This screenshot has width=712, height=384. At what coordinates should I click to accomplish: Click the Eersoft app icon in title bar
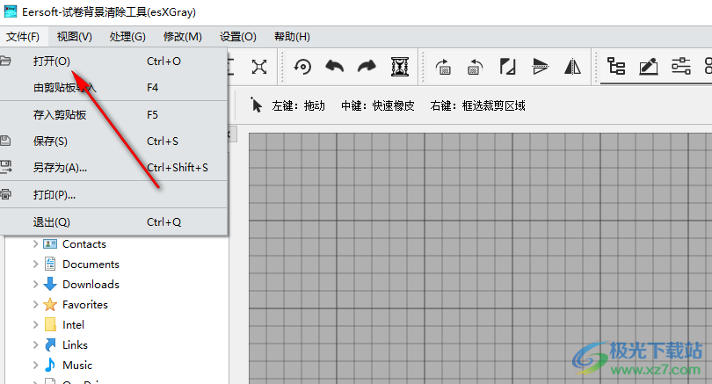point(11,11)
